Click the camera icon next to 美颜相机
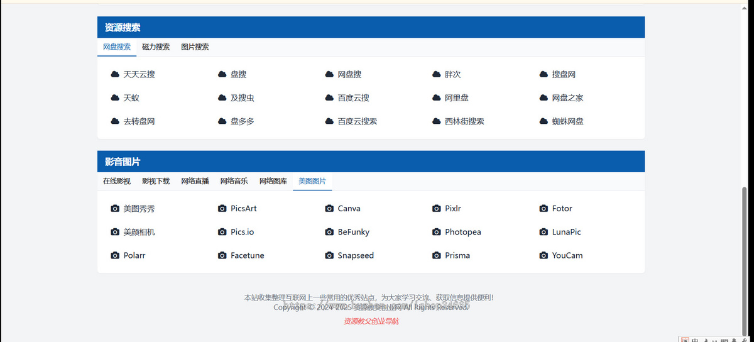This screenshot has width=754, height=342. (115, 232)
